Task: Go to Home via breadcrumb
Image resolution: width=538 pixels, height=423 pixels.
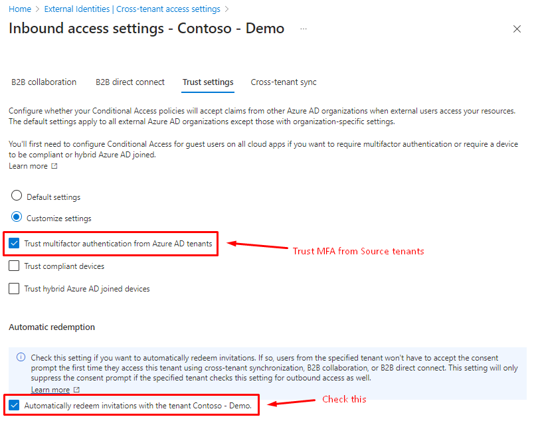Action: coord(20,9)
